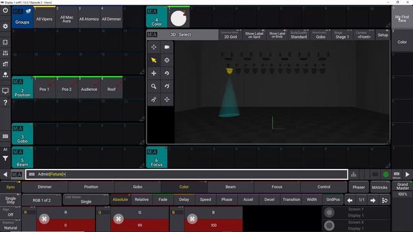The image size is (413, 232).
Task: Click the user network icon in sidebar
Action: pyautogui.click(x=5, y=75)
